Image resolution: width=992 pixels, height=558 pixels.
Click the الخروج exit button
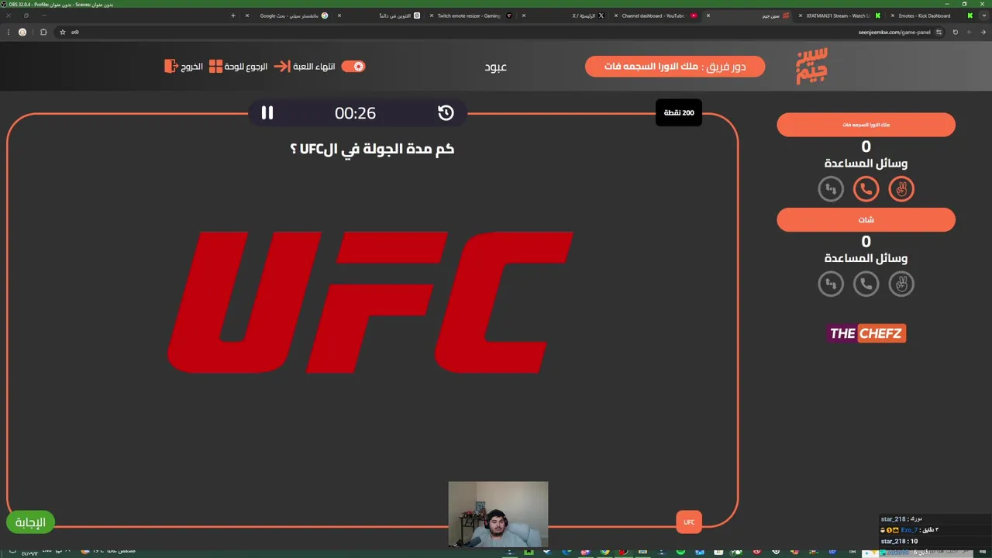click(x=184, y=67)
